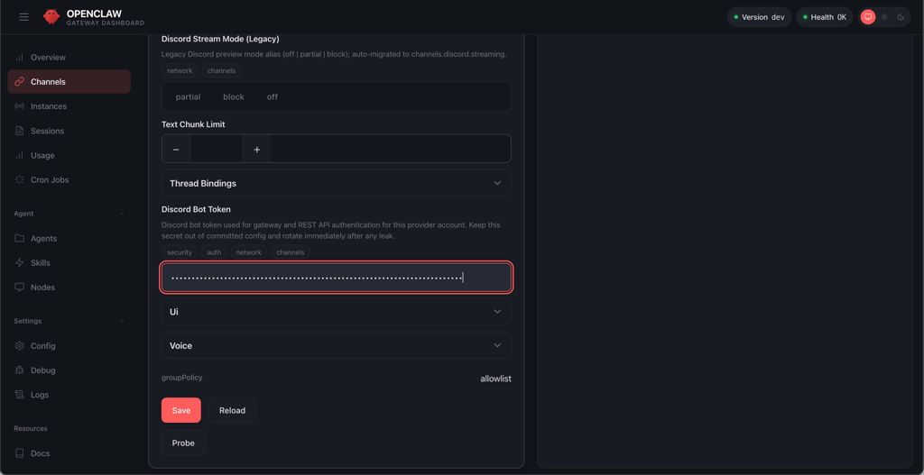This screenshot has height=475, width=924.
Task: Switch to light theme sun icon
Action: pos(884,17)
